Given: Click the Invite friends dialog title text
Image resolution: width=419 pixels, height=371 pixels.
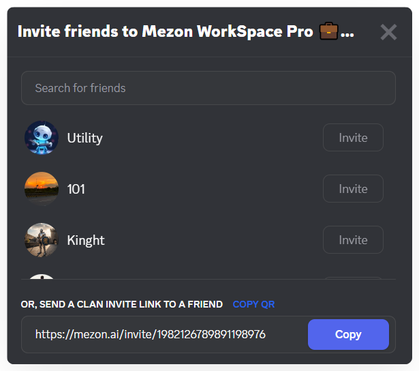Looking at the screenshot, I should [x=164, y=32].
